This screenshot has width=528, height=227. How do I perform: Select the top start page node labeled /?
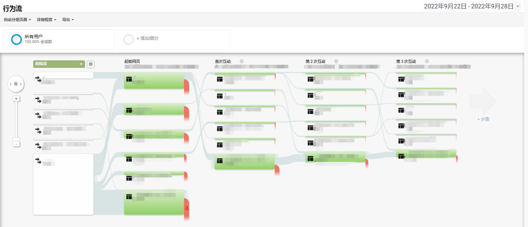pos(154,80)
